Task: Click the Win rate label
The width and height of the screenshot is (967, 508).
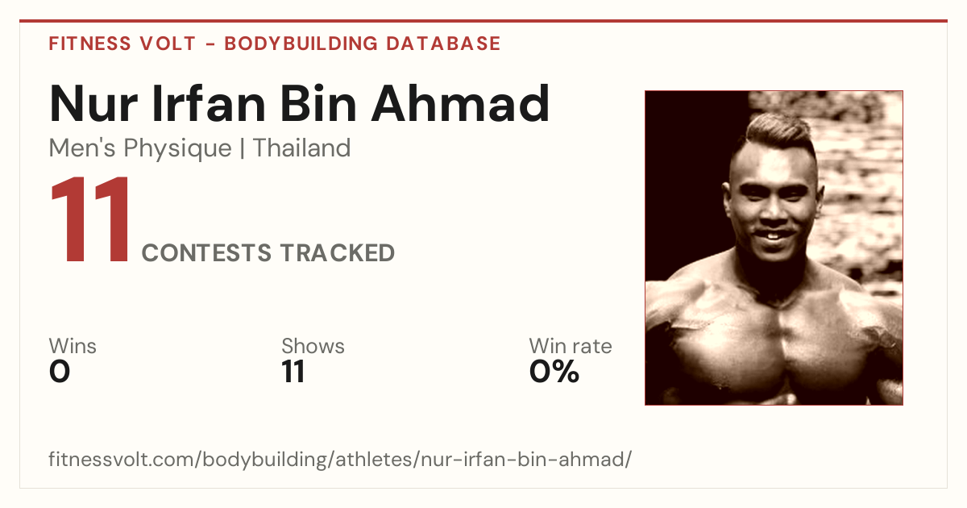Action: (571, 347)
